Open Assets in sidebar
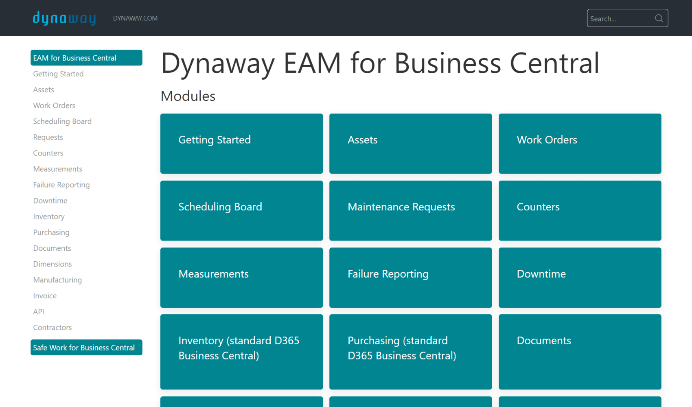 [x=44, y=90]
